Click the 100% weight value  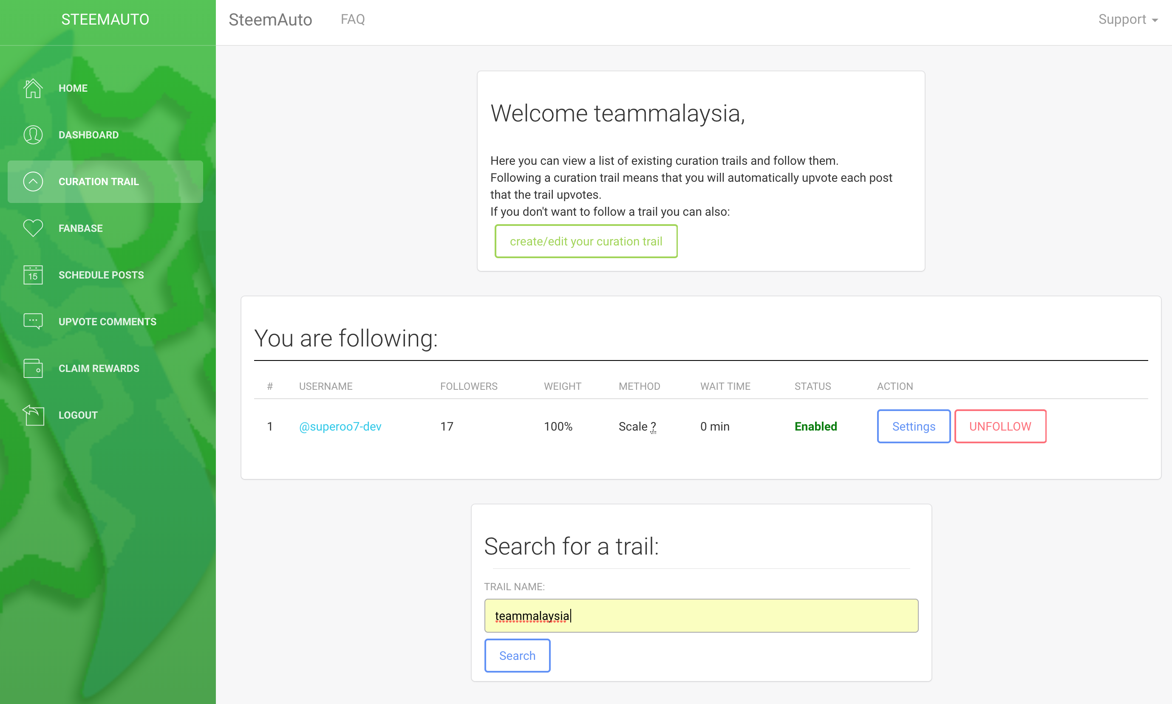[x=558, y=426]
